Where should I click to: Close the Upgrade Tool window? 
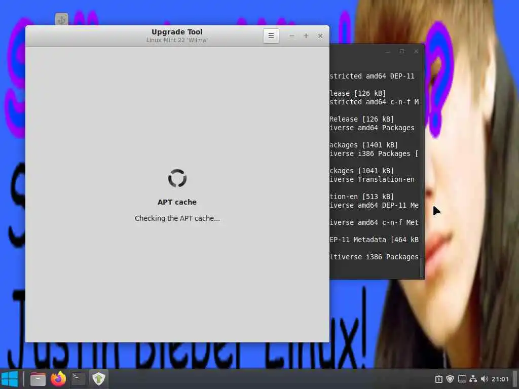[320, 36]
